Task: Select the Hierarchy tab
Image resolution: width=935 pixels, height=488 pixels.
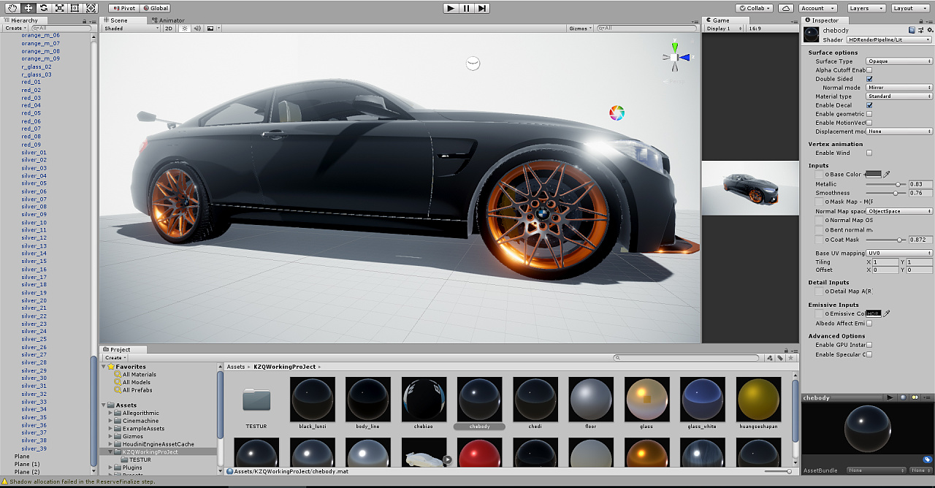Action: tap(24, 20)
